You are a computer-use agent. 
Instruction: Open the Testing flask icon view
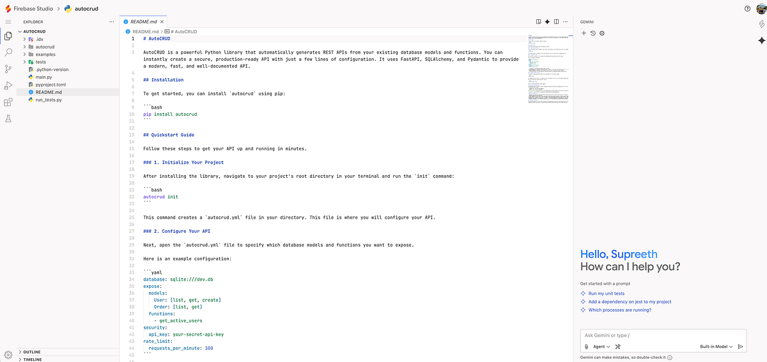click(x=8, y=119)
